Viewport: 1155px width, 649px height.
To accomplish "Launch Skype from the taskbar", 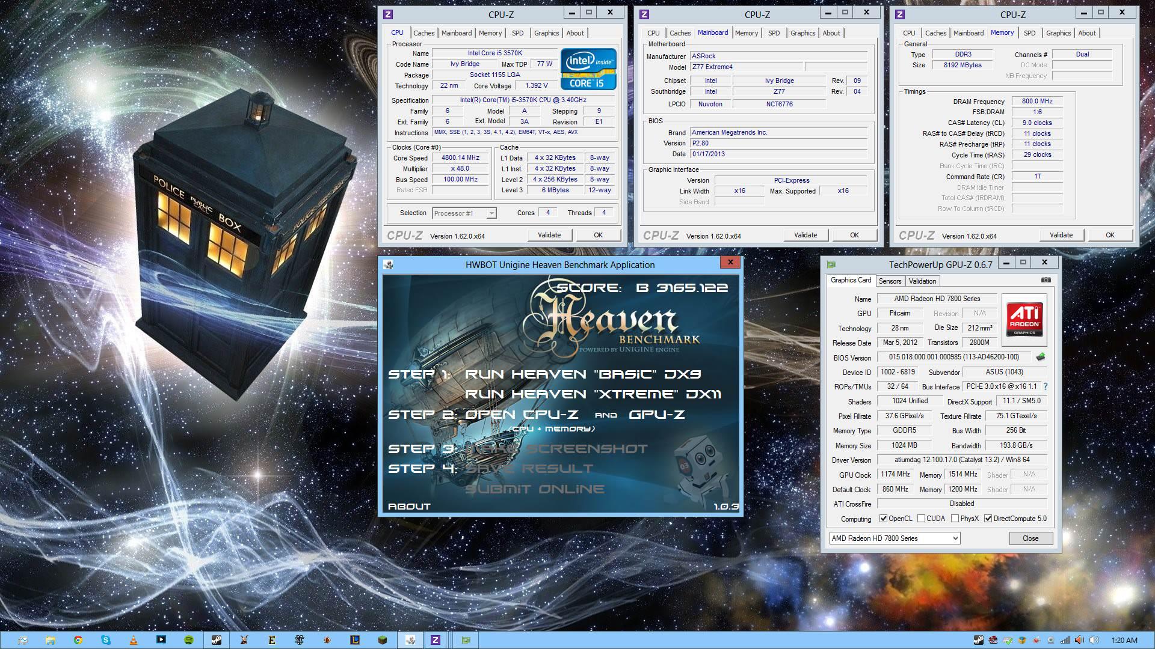I will point(106,640).
